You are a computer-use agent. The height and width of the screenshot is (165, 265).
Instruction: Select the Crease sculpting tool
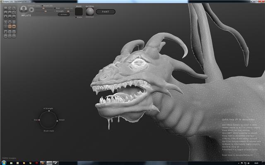coord(5,8)
